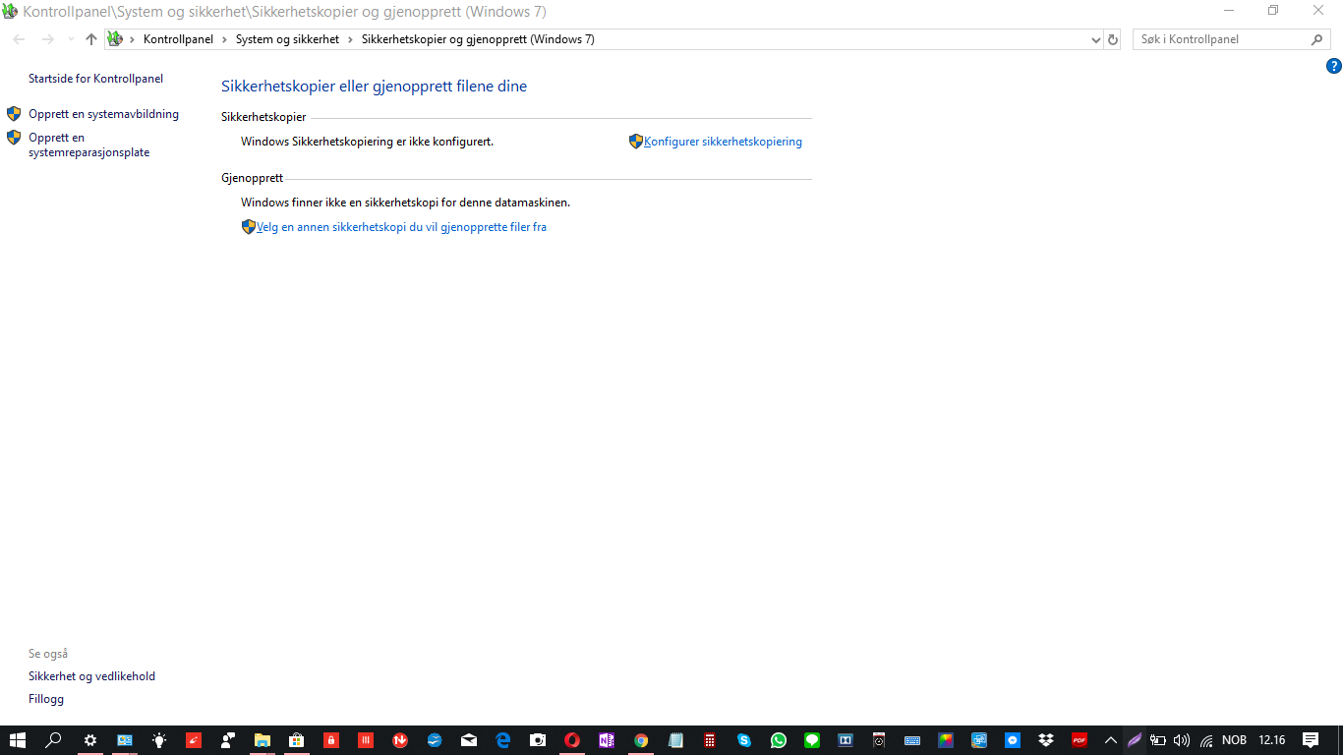Launch Opera browser from taskbar
1343x755 pixels.
coord(572,740)
